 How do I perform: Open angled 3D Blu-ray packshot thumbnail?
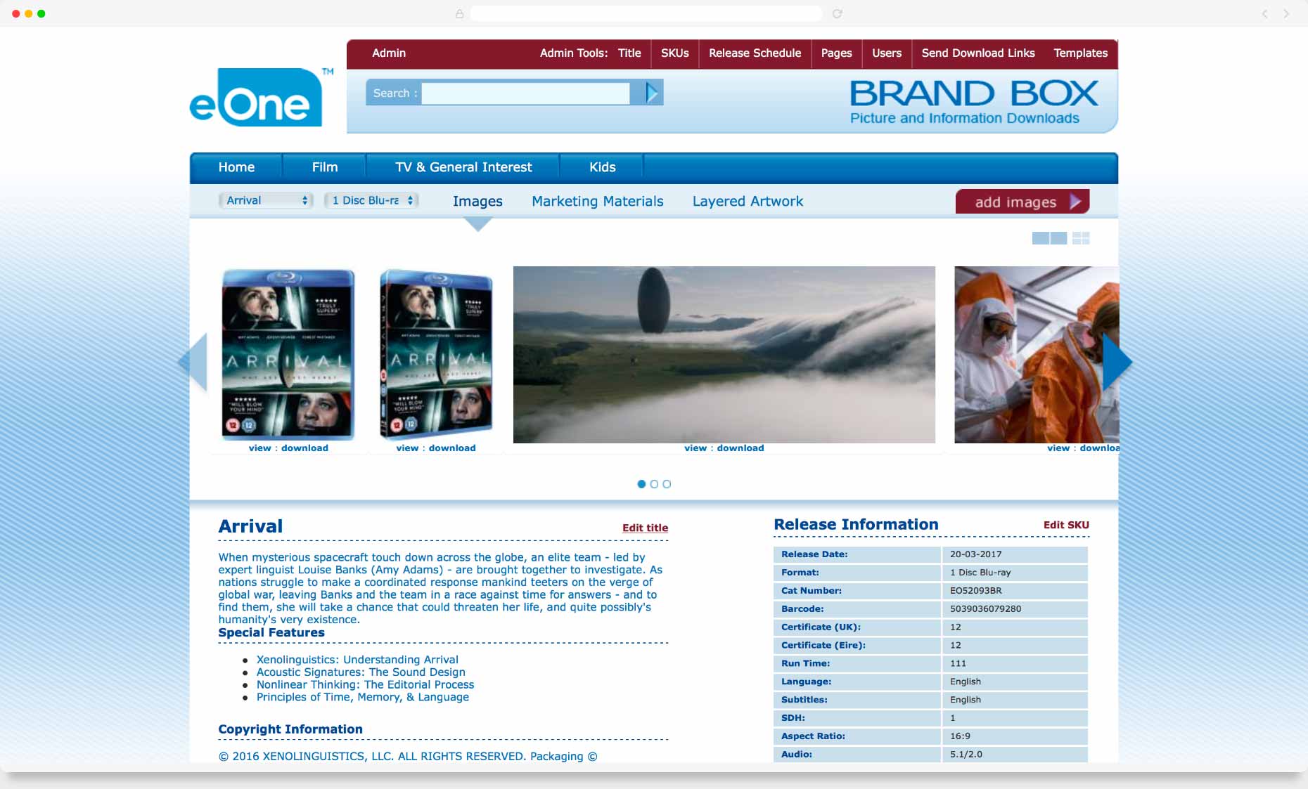436,355
